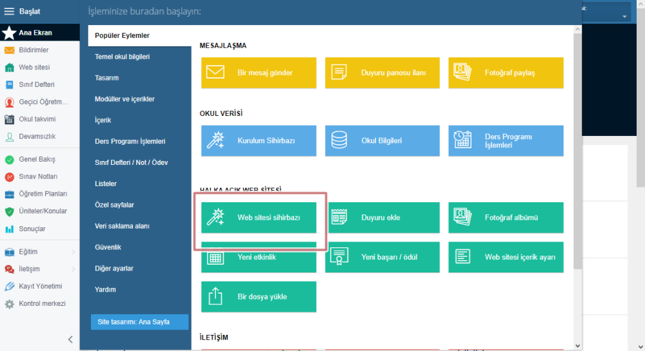Viewport: 645px width, 351px height.
Task: Click the Bir dosya yükle upload icon
Action: click(215, 296)
